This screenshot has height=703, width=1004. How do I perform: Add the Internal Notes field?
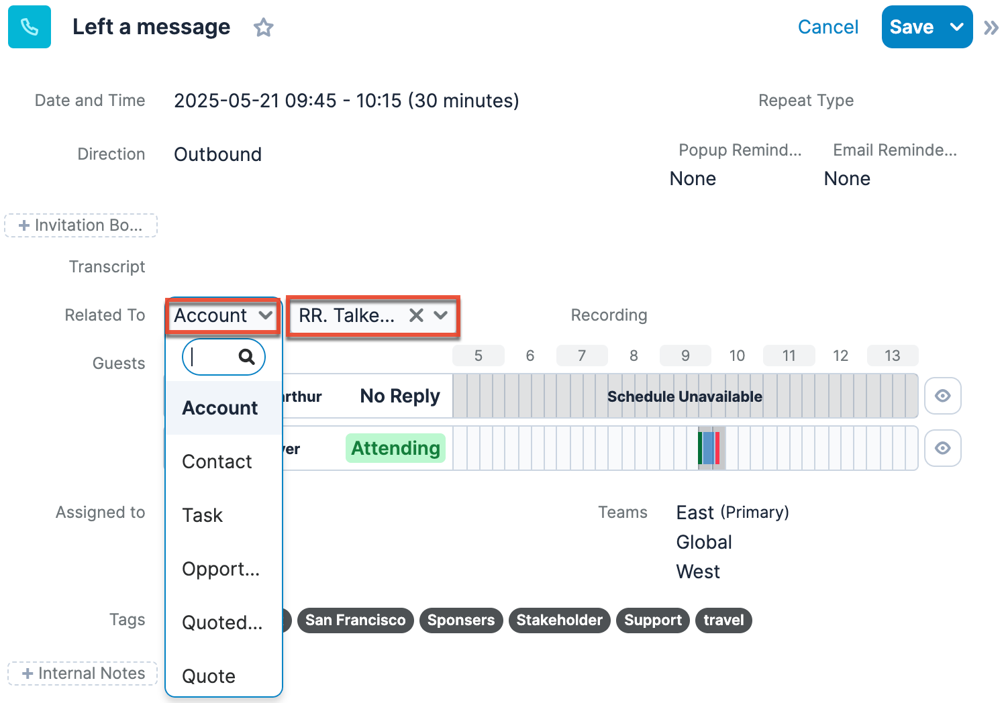pyautogui.click(x=83, y=673)
